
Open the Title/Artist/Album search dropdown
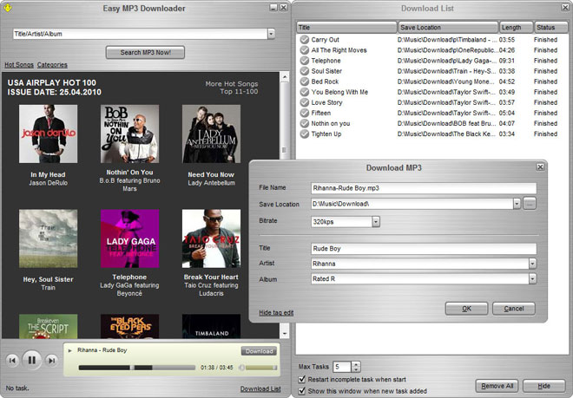(x=271, y=34)
